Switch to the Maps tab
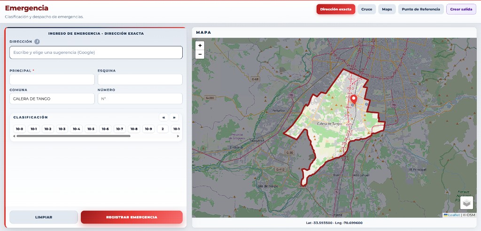The image size is (481, 231). (387, 9)
